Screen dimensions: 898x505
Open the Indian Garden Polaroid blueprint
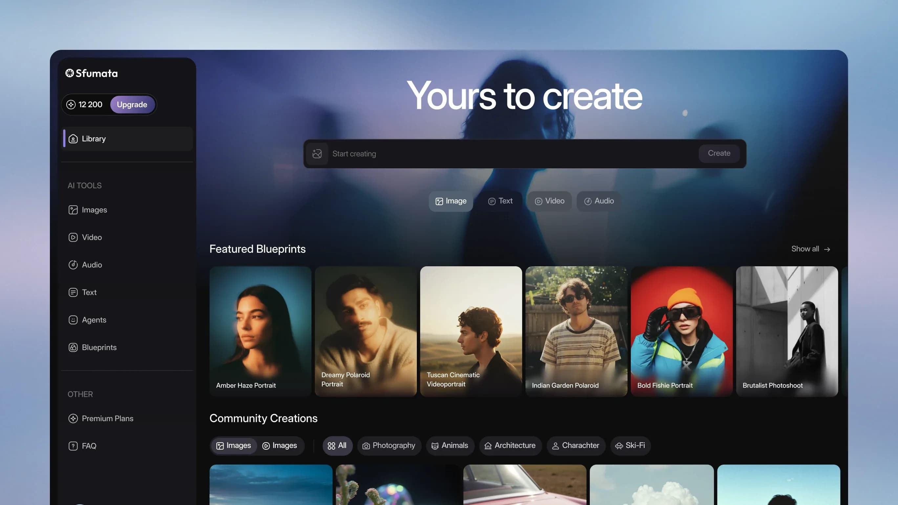[x=576, y=331]
